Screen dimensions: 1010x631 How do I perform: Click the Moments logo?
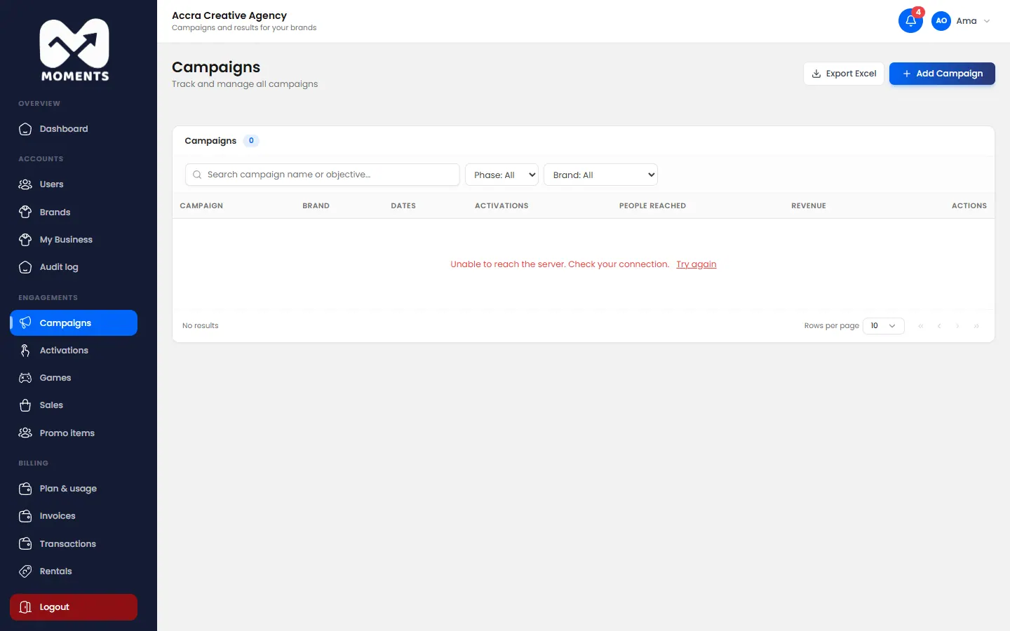pyautogui.click(x=74, y=50)
